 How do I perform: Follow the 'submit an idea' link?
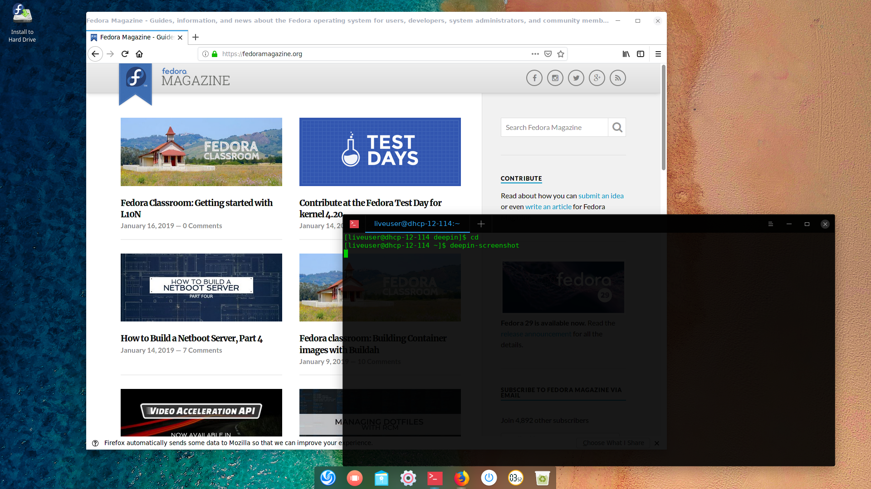click(601, 196)
